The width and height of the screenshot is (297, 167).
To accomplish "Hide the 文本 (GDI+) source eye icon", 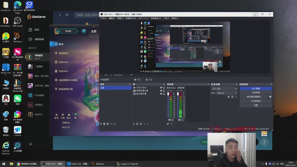I will click(161, 88).
